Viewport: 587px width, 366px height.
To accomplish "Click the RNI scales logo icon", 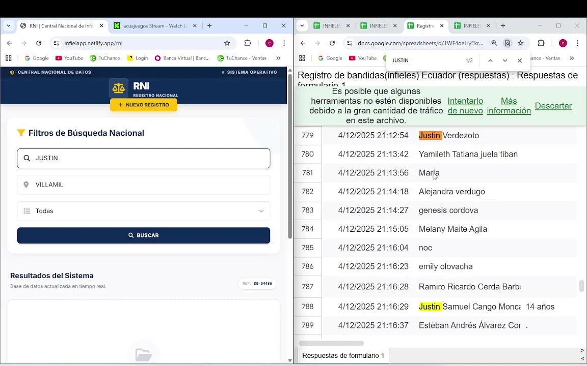I will tap(119, 88).
